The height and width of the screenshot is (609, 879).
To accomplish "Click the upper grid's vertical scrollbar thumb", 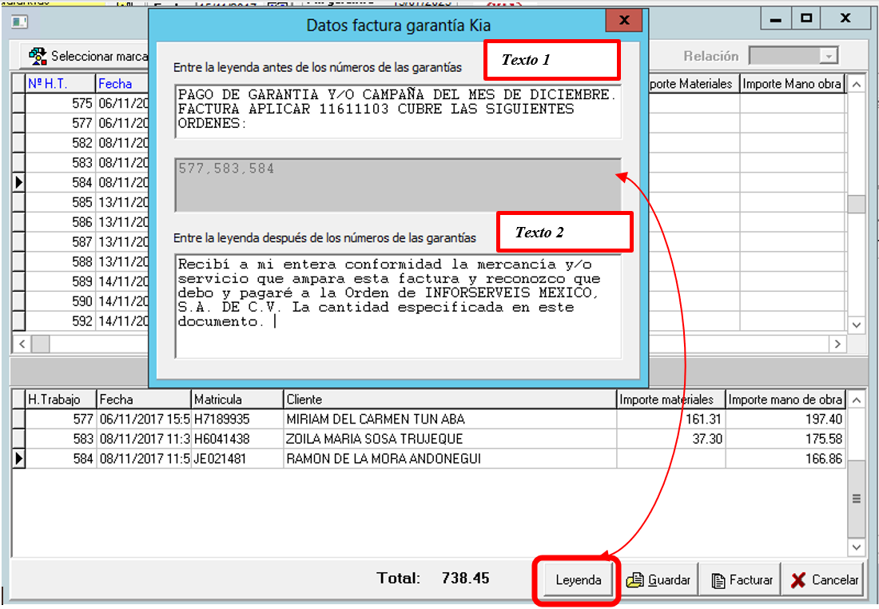I will pos(856,204).
